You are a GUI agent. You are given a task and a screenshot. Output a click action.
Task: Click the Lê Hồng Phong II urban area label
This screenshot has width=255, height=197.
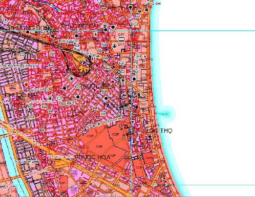pos(19,65)
